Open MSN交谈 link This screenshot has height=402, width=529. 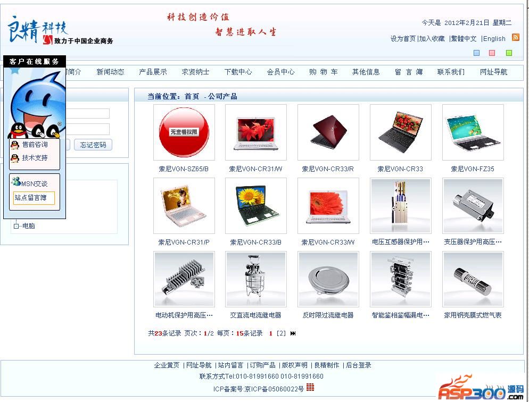[x=34, y=184]
